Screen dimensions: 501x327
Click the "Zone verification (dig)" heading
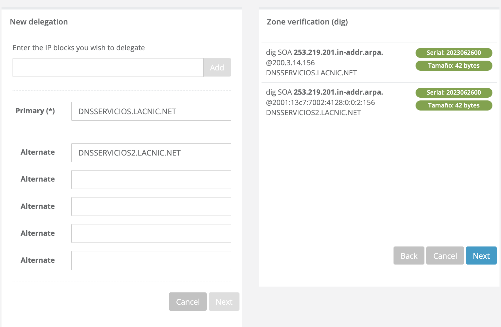point(307,22)
